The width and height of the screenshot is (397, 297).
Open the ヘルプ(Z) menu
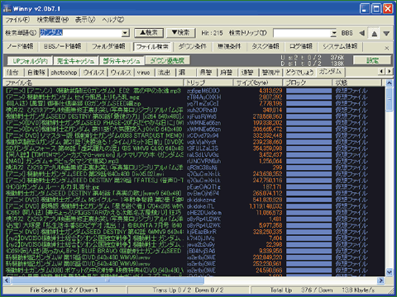(113, 20)
